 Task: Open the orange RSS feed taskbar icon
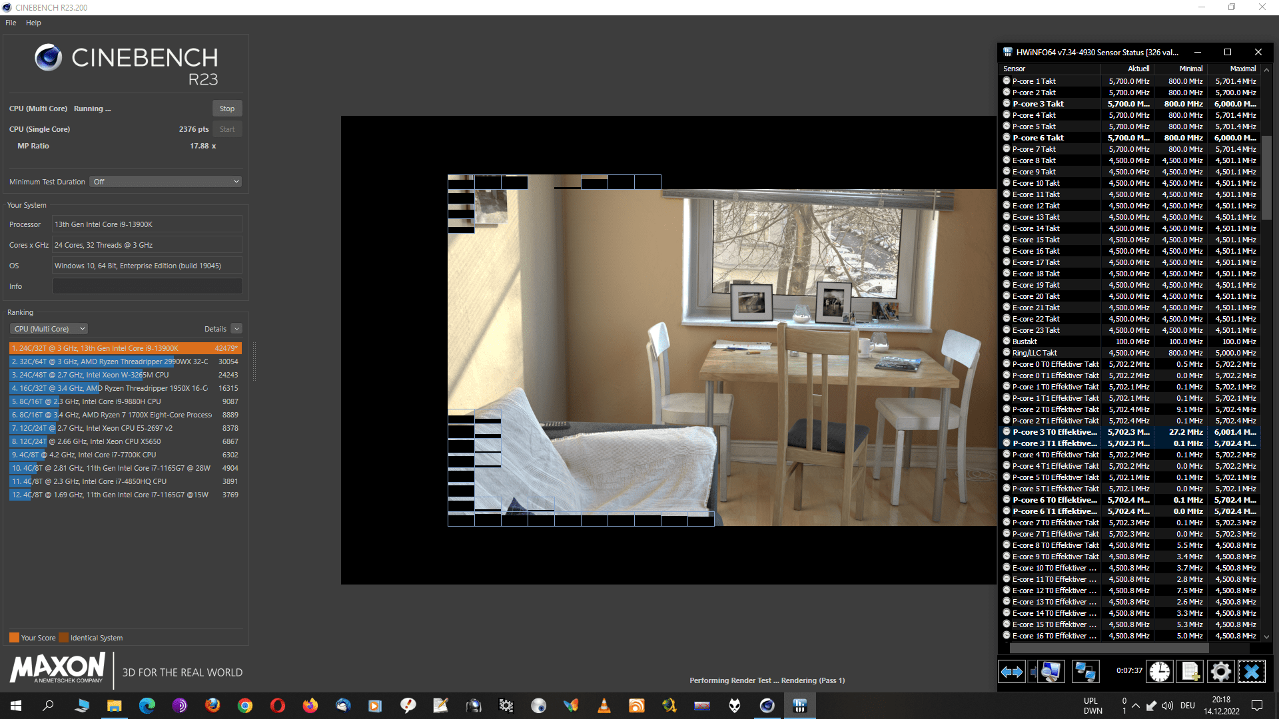pos(637,706)
